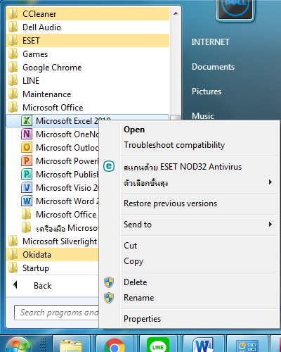Click the scroll up arrow of the programs list
The width and height of the screenshot is (281, 352).
176,13
